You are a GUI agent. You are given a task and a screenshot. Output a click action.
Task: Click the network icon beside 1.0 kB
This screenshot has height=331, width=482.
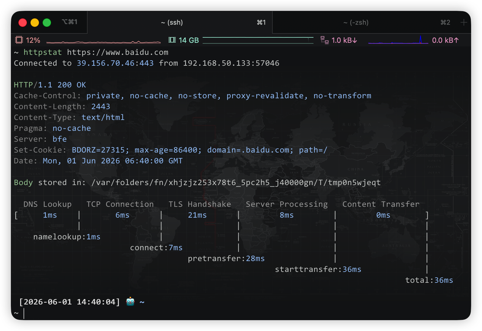(x=325, y=40)
